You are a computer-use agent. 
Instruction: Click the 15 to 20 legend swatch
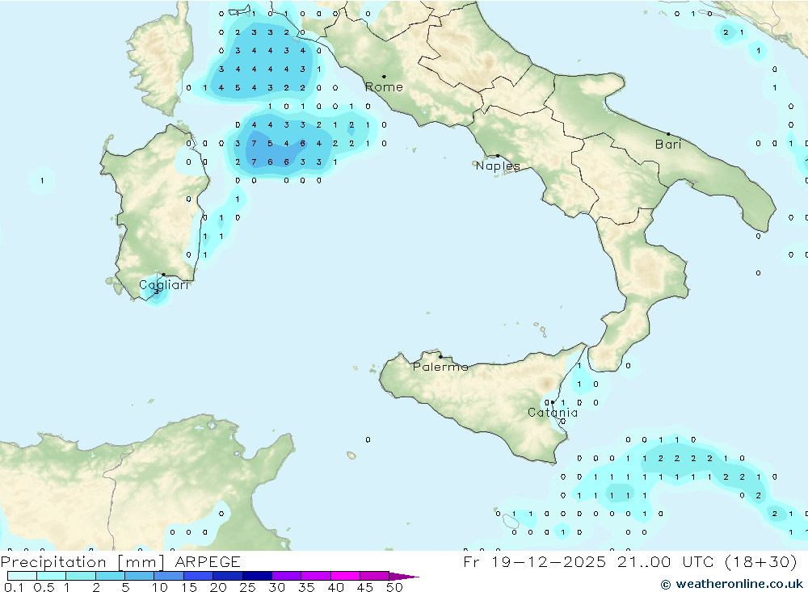click(198, 576)
